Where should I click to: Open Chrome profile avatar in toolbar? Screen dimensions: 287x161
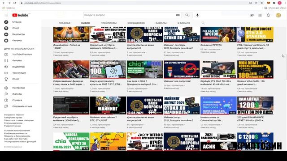279,3
